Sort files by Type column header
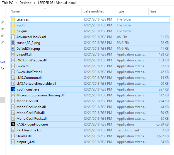 (x=120, y=11)
